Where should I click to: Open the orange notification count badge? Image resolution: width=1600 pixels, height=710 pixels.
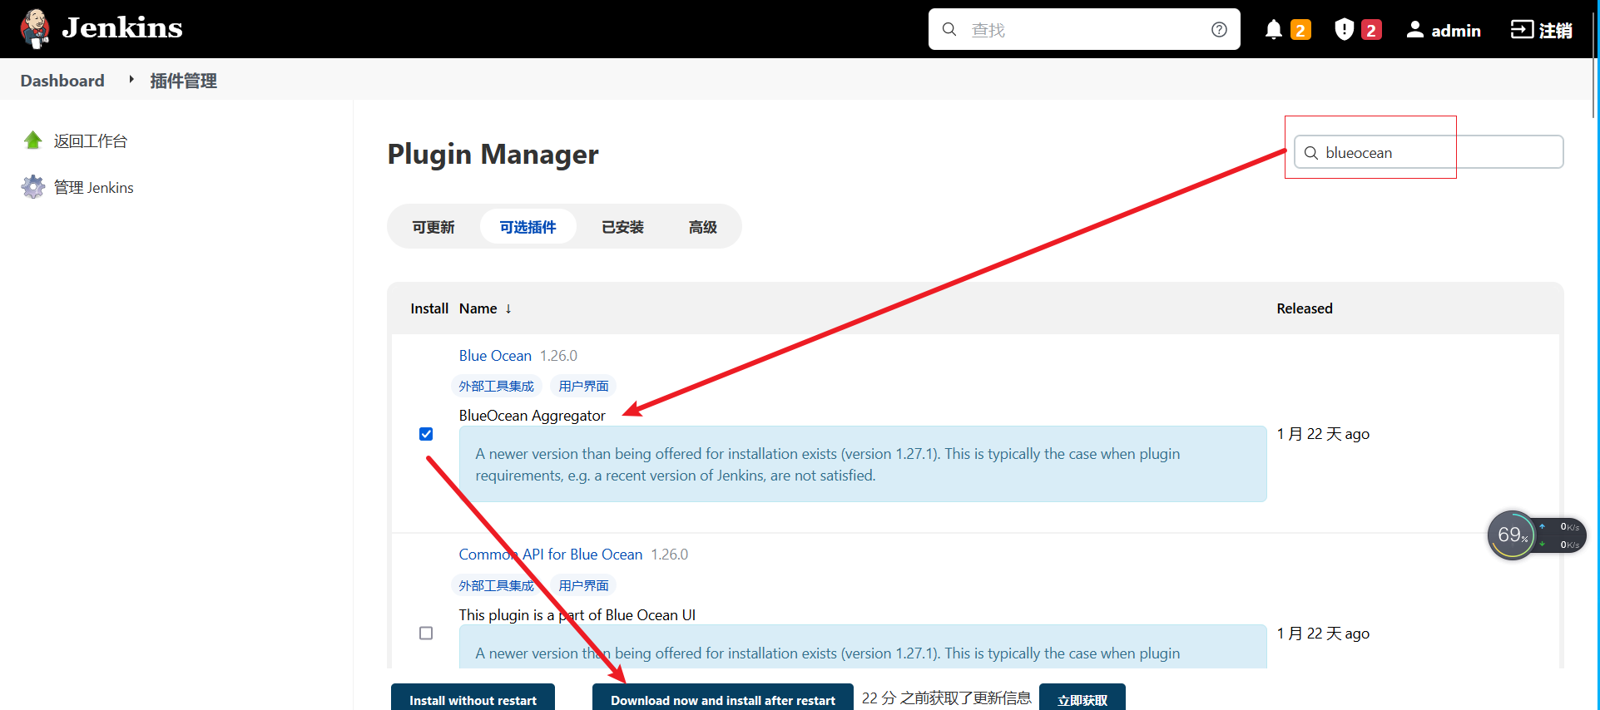[1300, 30]
